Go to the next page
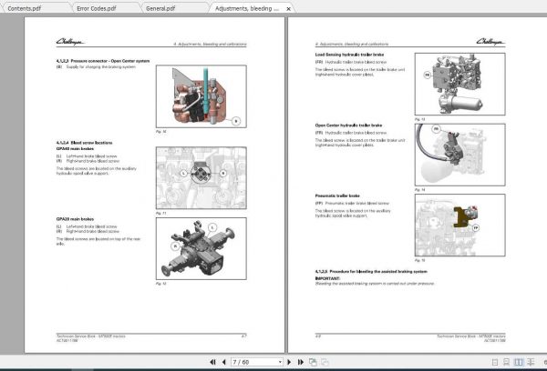The height and width of the screenshot is (371, 547). 289,362
